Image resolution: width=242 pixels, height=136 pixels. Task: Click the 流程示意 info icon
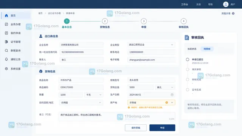pyautogui.click(x=233, y=14)
